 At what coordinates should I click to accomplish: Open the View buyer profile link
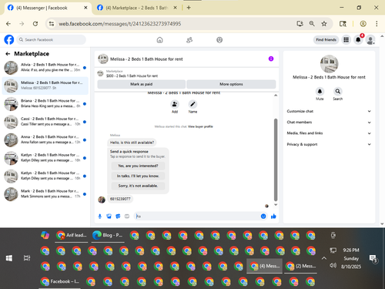click(x=200, y=126)
